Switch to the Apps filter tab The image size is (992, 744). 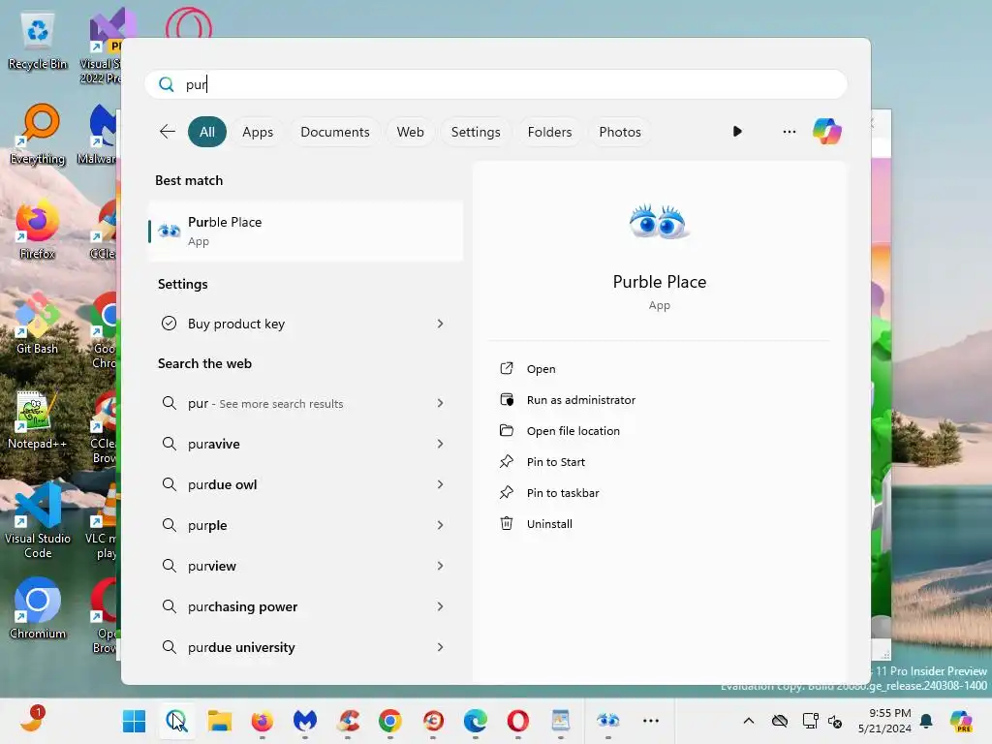click(x=258, y=132)
